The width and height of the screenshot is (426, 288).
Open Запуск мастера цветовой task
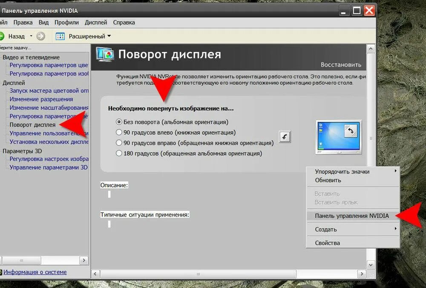coord(49,91)
